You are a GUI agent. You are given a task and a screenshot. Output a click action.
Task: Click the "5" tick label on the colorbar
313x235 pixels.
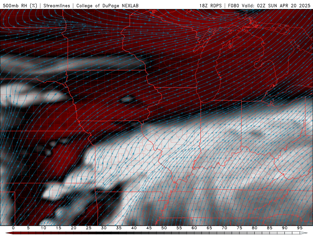click(28, 228)
